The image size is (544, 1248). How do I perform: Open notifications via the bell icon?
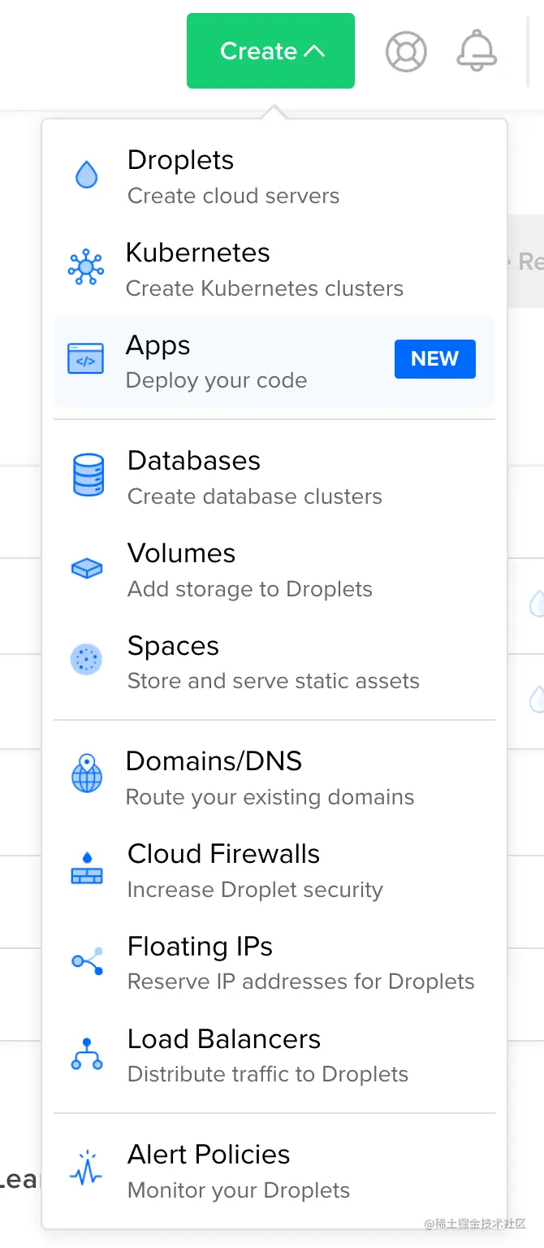click(477, 50)
